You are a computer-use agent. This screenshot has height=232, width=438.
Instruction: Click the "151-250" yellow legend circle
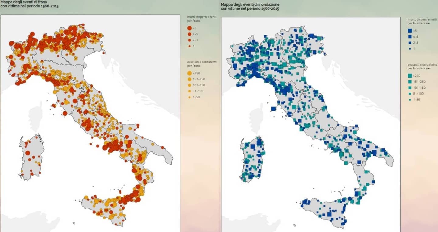tap(189, 79)
